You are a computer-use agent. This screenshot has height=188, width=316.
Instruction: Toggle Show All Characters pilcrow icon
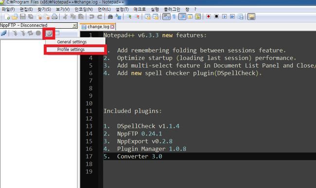click(x=174, y=17)
